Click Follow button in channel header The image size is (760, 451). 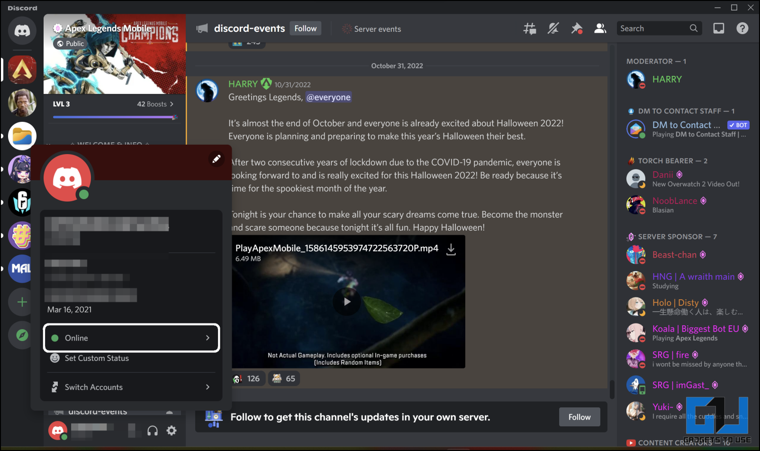click(306, 28)
